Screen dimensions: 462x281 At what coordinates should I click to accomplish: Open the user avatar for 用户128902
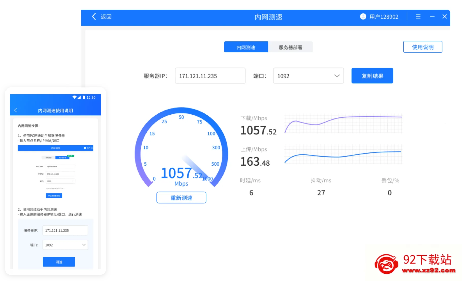point(363,17)
